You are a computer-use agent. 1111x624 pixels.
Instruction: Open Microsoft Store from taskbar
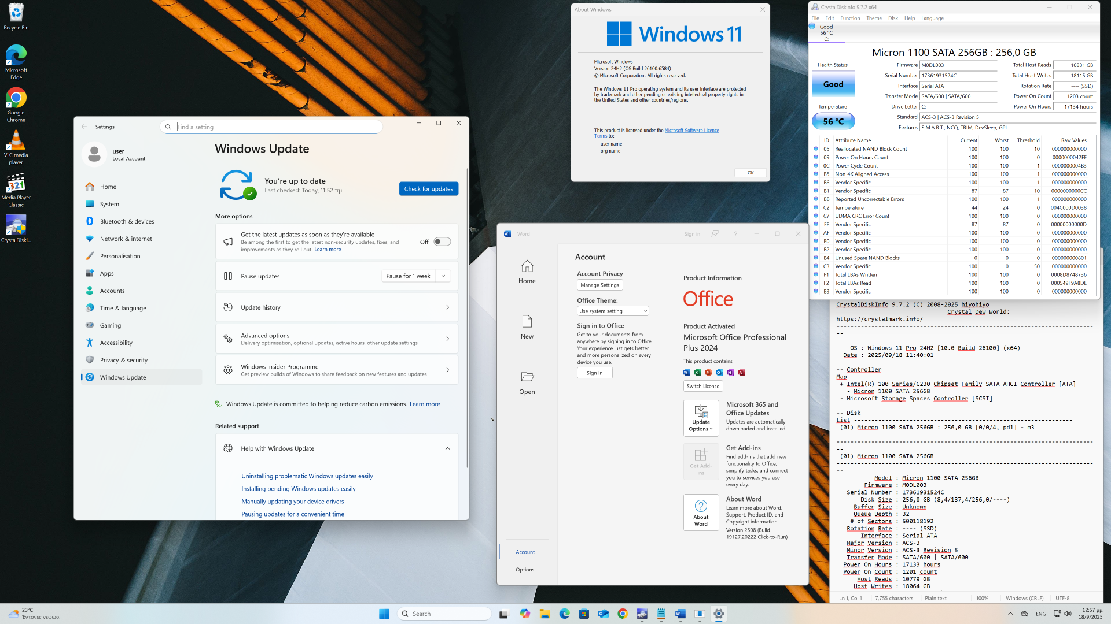[584, 614]
